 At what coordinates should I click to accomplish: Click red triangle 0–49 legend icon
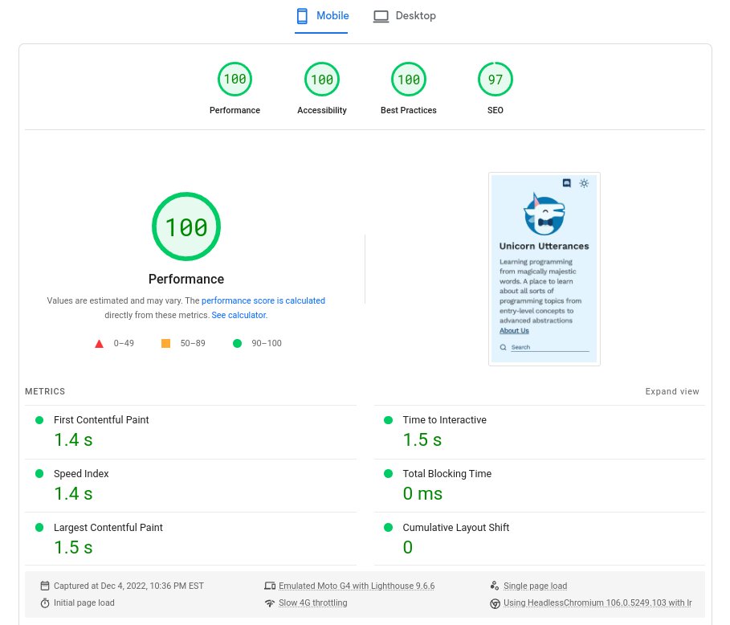(x=99, y=344)
